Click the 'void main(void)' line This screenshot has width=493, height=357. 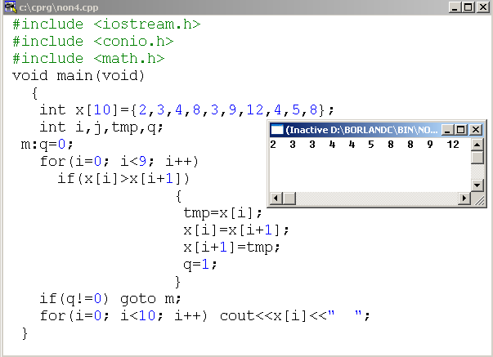point(78,76)
